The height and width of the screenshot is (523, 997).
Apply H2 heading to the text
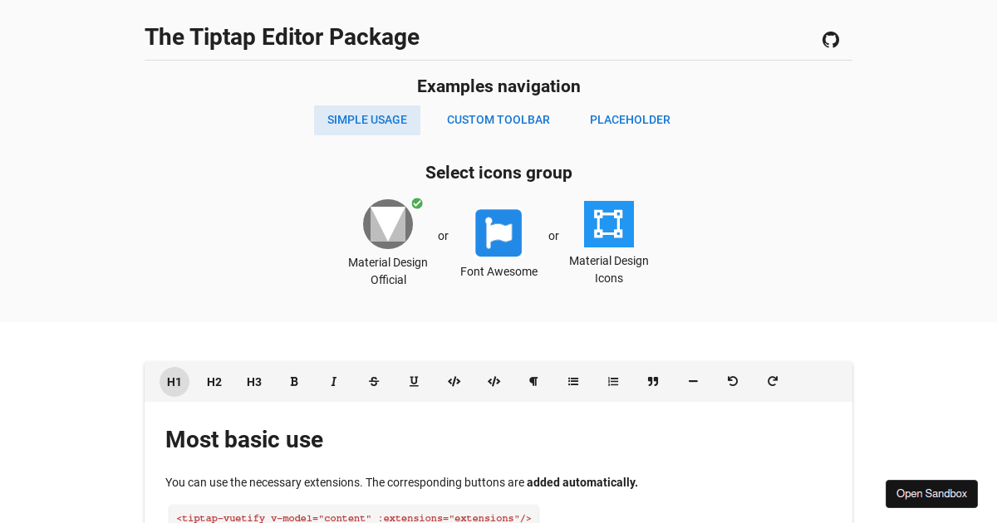pos(214,381)
